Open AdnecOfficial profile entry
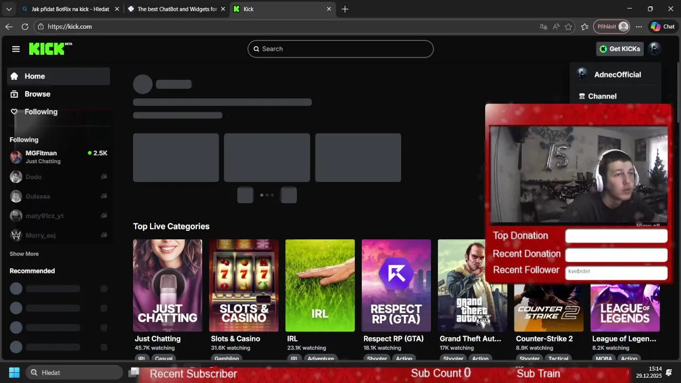This screenshot has height=383, width=681. point(616,74)
